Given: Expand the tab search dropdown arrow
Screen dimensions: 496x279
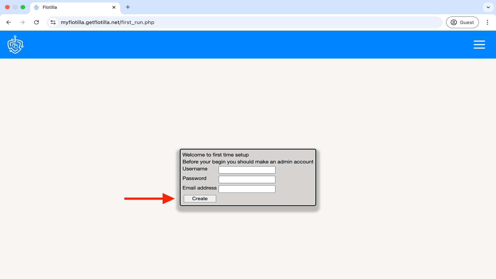Looking at the screenshot, I should tap(488, 7).
